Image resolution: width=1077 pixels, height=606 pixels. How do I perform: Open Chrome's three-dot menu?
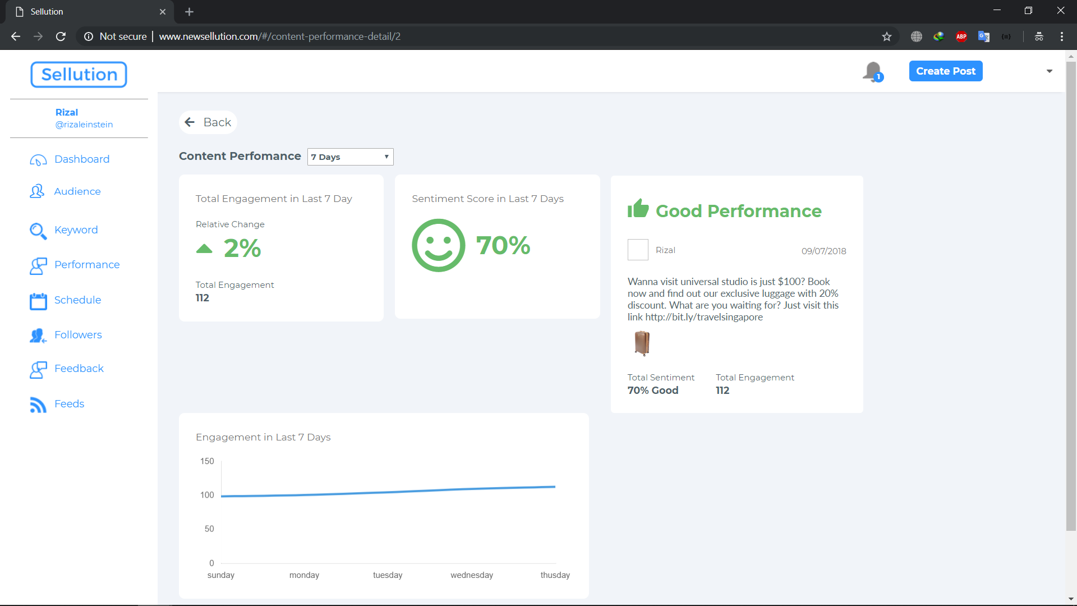click(1061, 36)
